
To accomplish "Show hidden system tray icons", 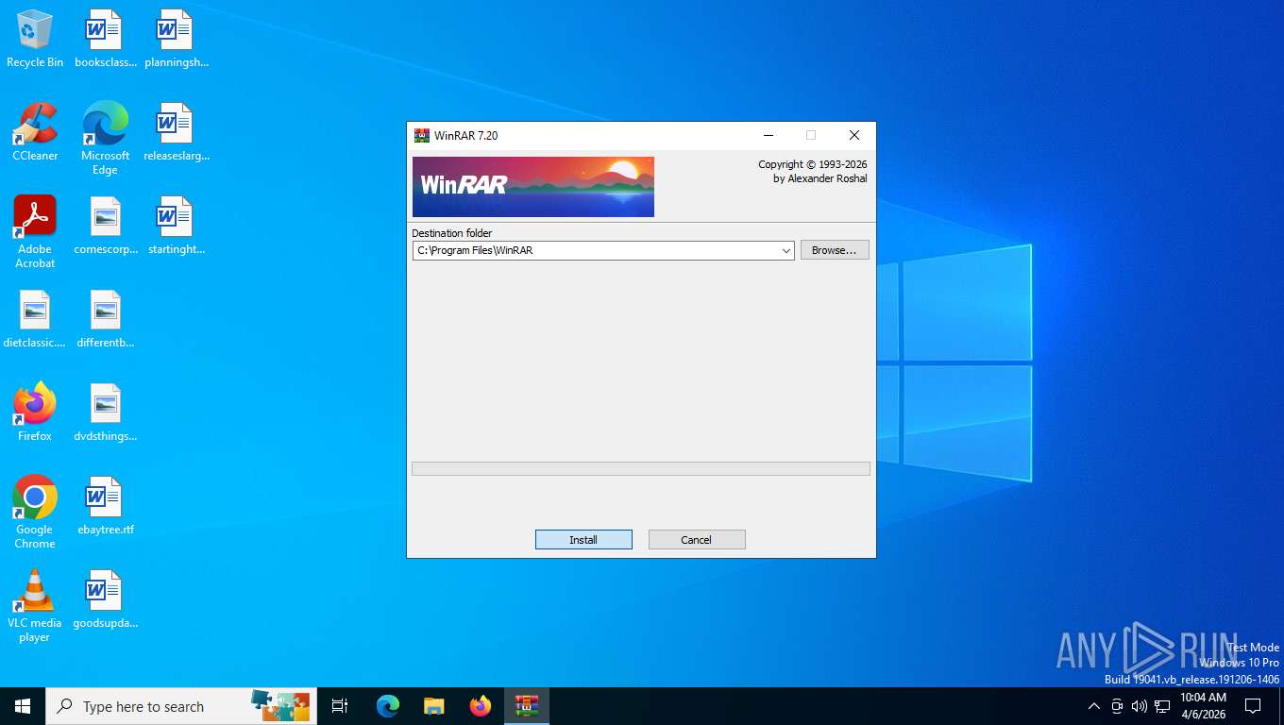I will [x=1094, y=706].
